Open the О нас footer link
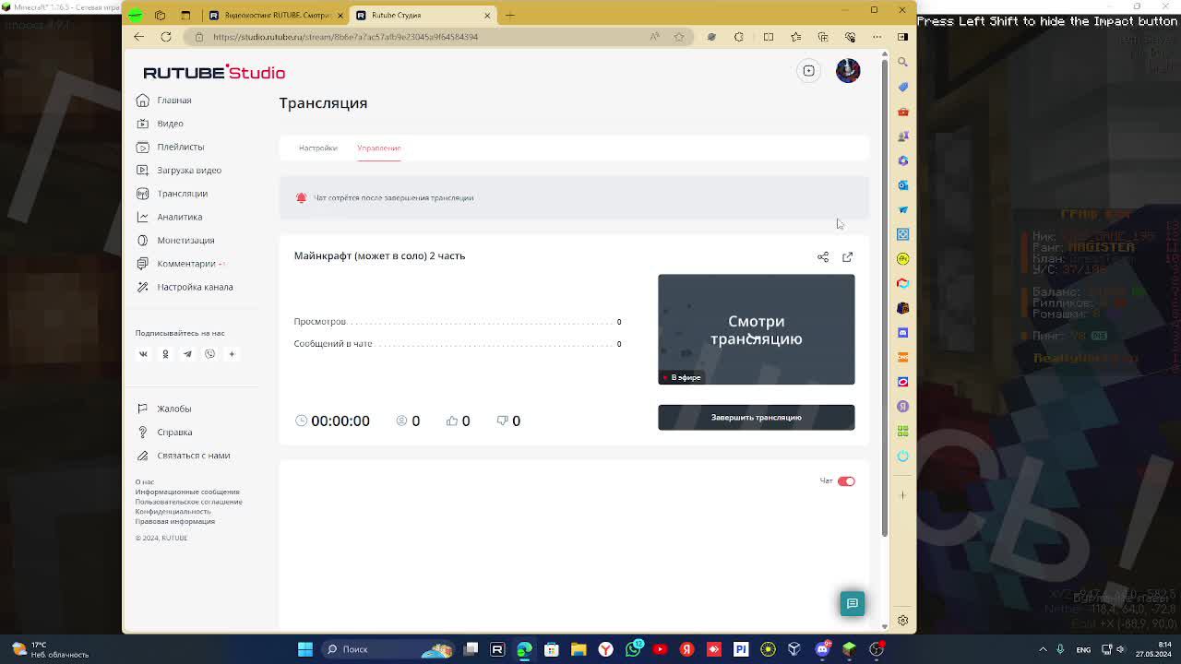The image size is (1181, 664). [145, 482]
